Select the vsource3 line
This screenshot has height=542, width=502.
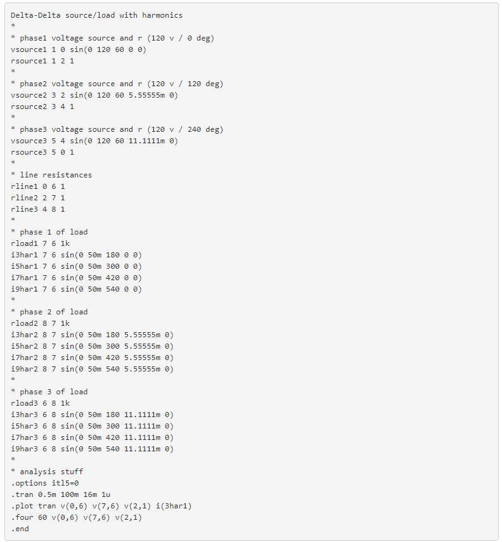(x=94, y=141)
